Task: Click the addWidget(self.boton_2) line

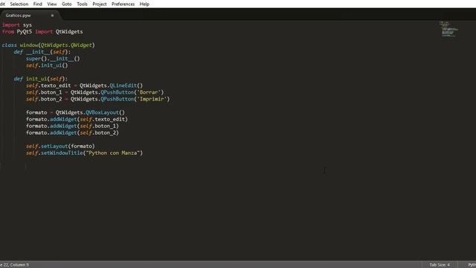Action: pyautogui.click(x=72, y=133)
